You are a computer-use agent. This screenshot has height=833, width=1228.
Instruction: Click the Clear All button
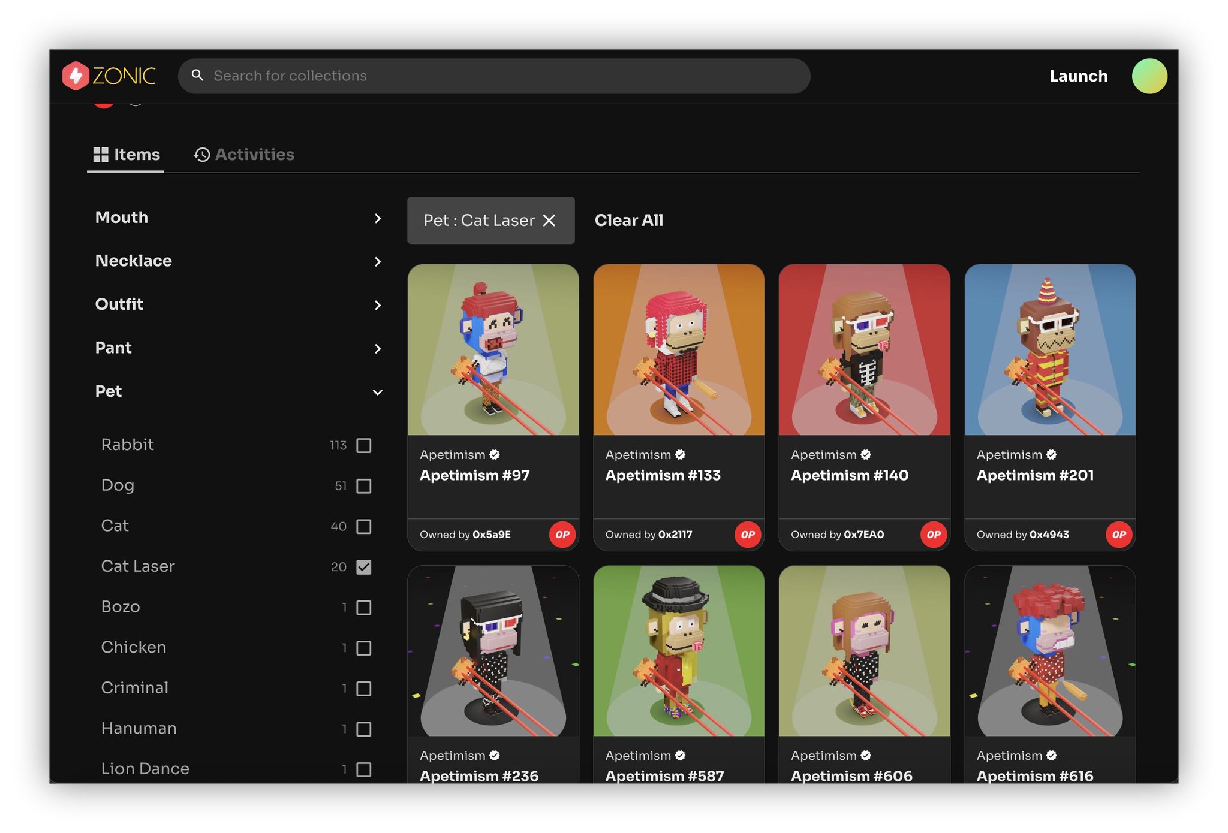(628, 221)
